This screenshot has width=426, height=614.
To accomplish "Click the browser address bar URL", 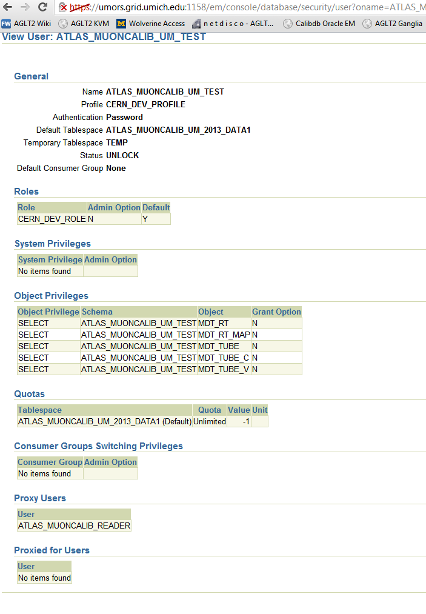I will tap(247, 7).
